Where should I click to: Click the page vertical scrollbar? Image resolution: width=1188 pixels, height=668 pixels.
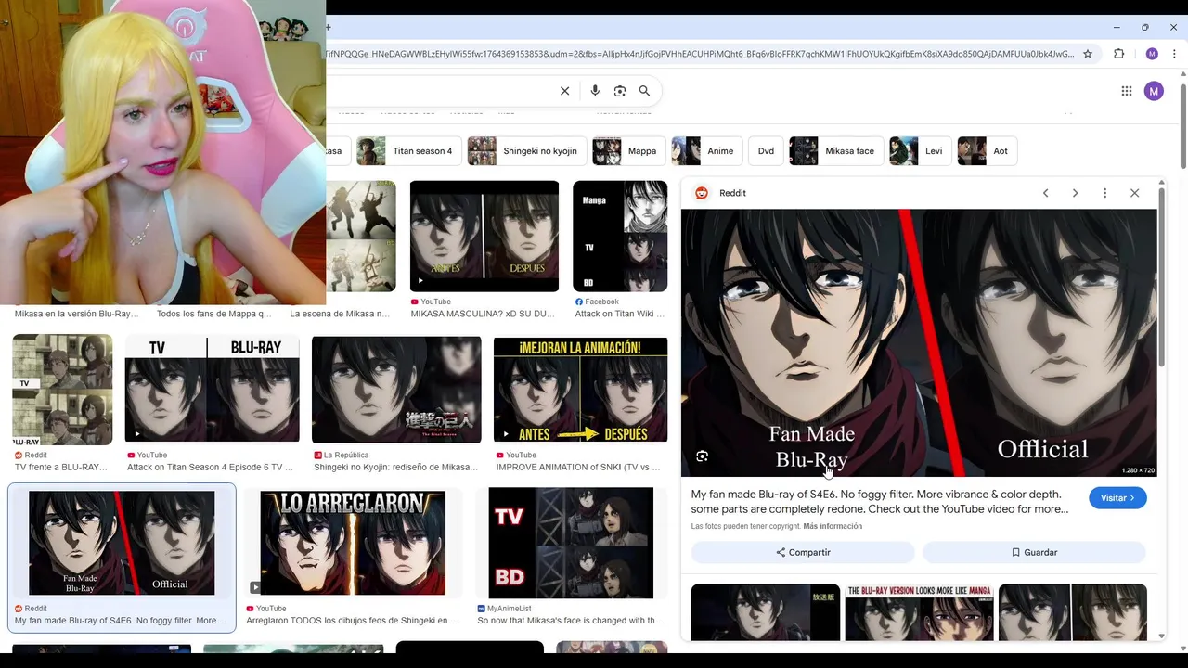(1183, 127)
